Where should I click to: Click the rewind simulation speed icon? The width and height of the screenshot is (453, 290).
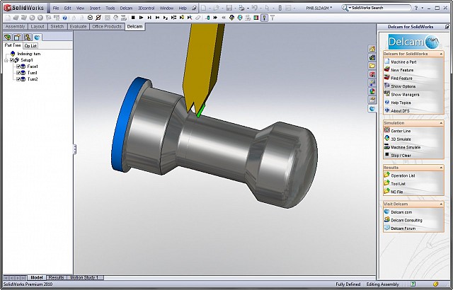coord(224,18)
